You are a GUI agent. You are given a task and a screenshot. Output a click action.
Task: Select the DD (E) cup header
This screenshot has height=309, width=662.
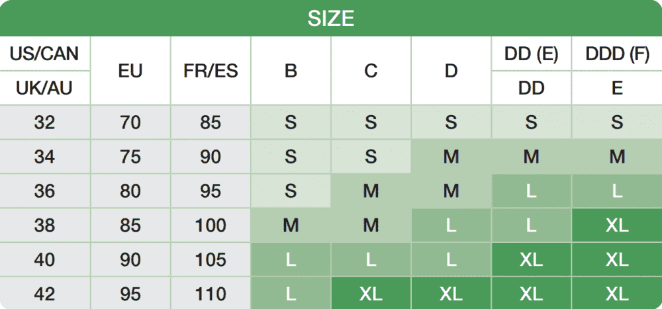pos(531,54)
